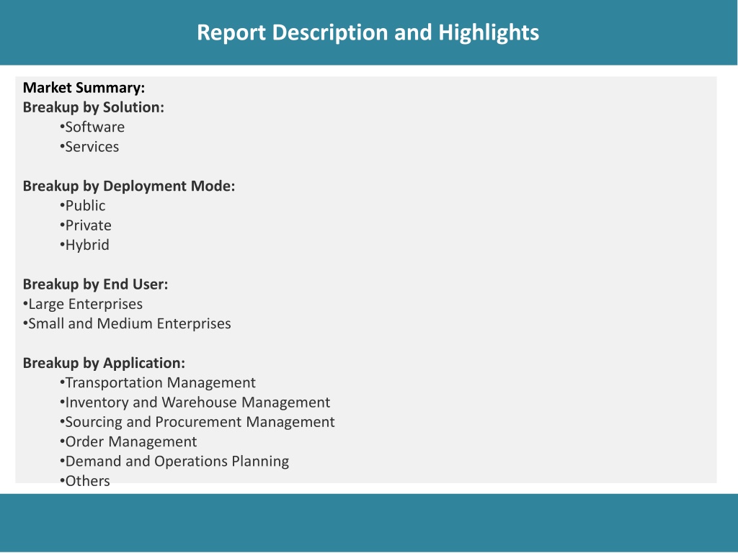The image size is (738, 553).
Task: Click the 'Breakup by Application:' heading
Action: [104, 363]
